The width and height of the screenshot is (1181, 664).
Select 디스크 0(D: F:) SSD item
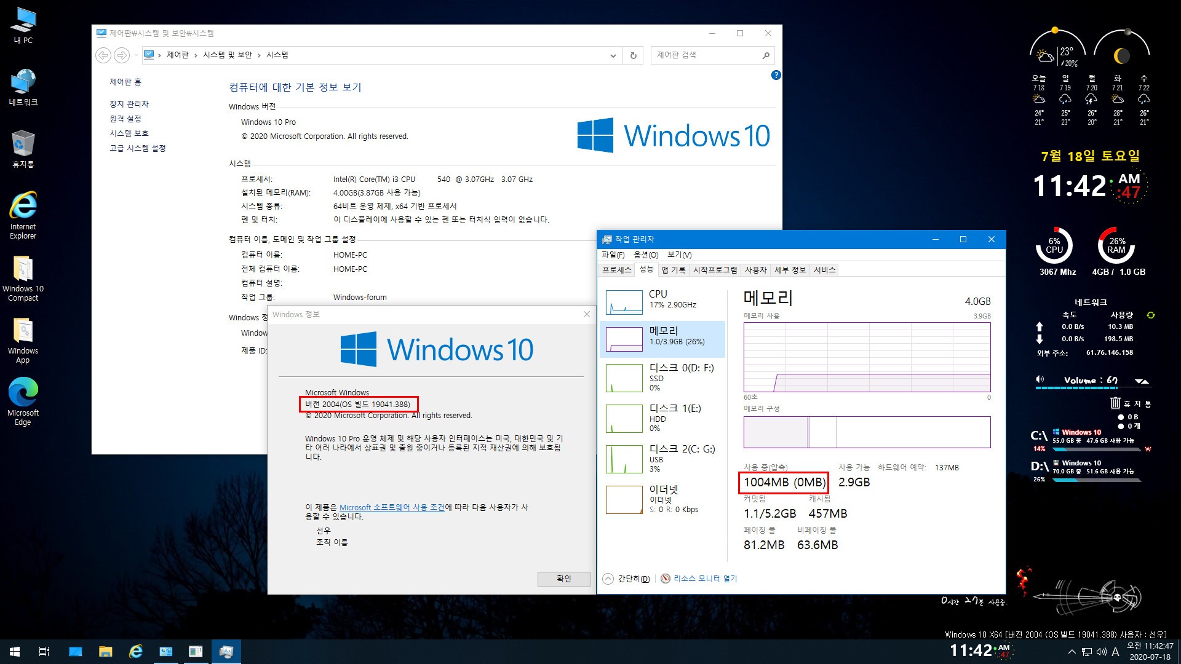tap(662, 377)
